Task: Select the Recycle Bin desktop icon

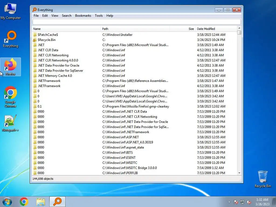Action: click(263, 179)
